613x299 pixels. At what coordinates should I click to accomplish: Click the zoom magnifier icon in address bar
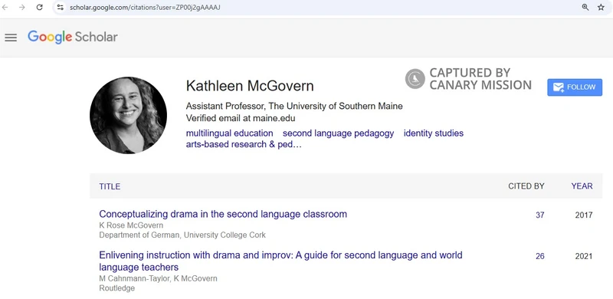coord(585,7)
